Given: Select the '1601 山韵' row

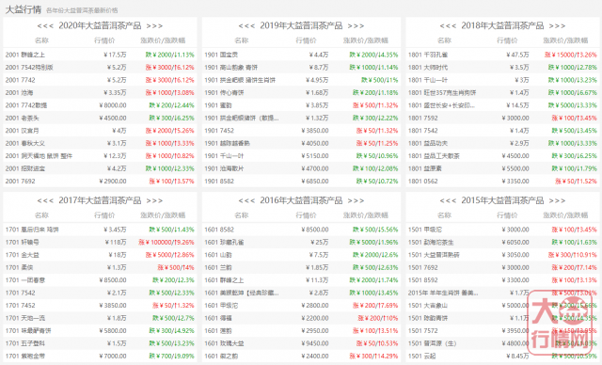Looking at the screenshot, I should pos(301,255).
